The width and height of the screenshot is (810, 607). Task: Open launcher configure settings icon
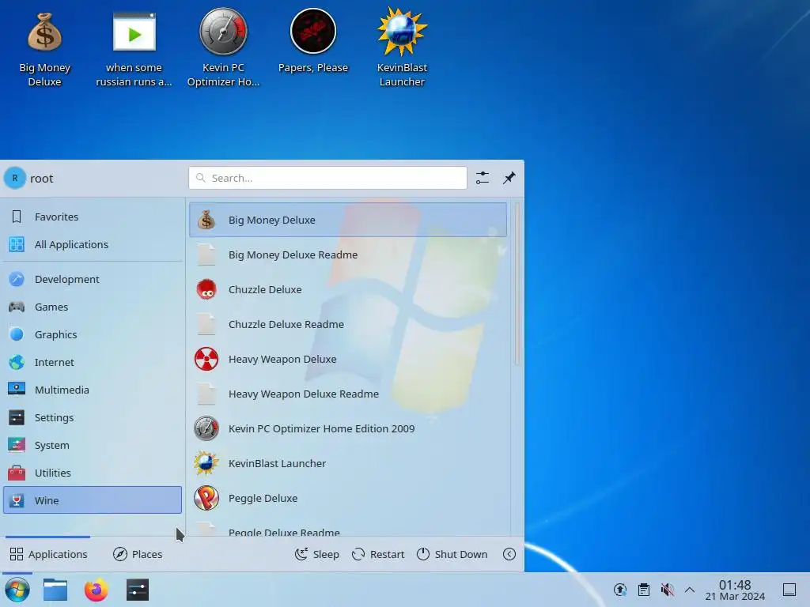click(483, 178)
